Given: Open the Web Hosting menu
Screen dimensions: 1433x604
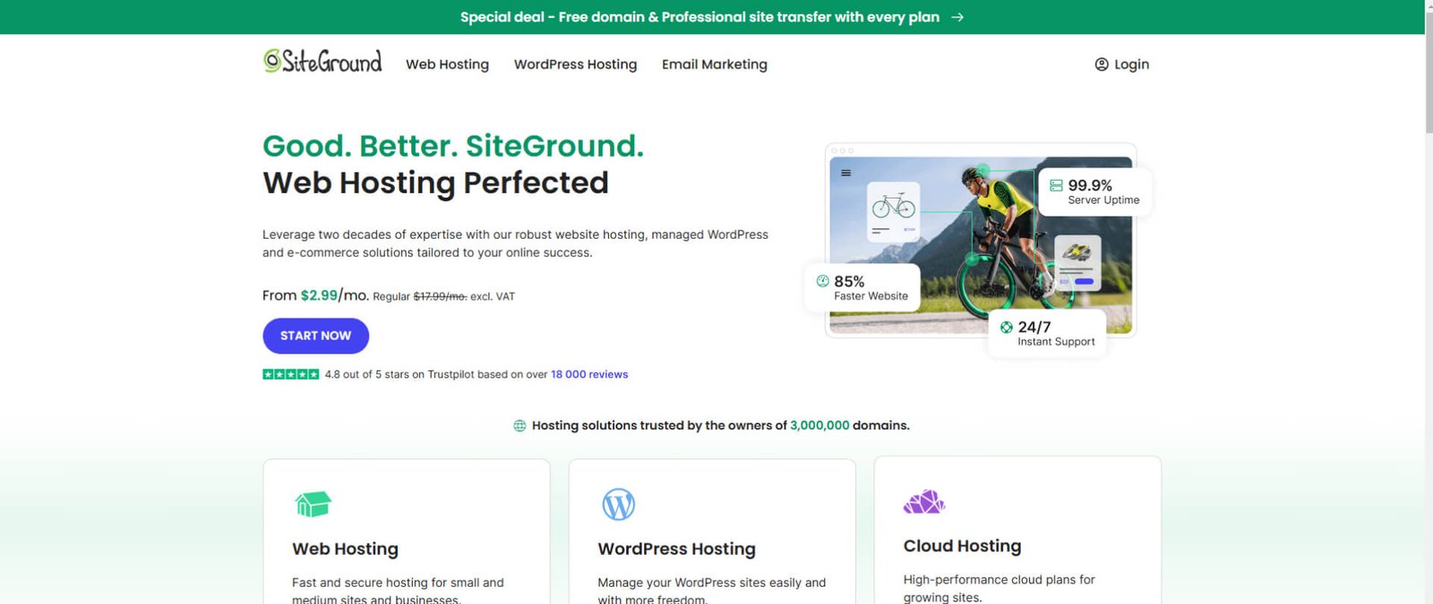Looking at the screenshot, I should (447, 64).
